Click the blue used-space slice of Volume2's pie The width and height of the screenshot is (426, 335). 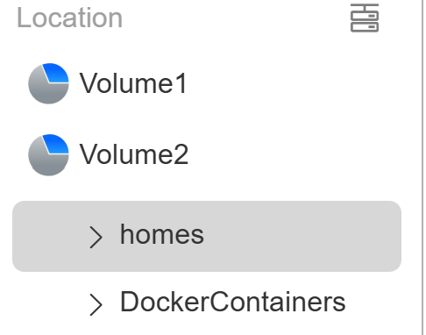point(57,145)
